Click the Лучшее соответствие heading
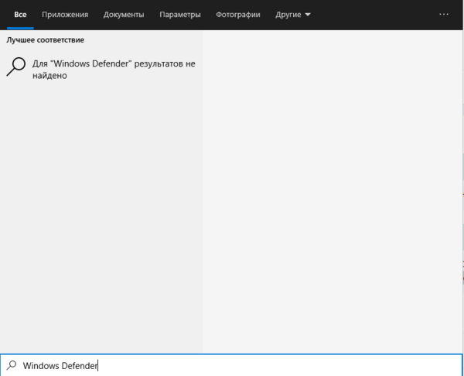464x376 pixels. tap(46, 39)
